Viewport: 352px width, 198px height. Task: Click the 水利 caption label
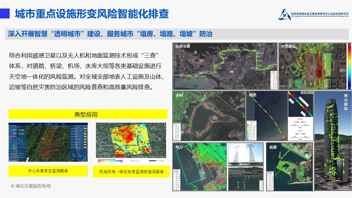tap(179, 95)
